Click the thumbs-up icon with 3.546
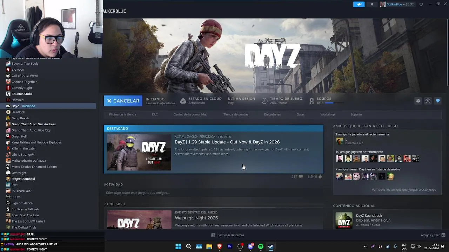 [320, 177]
